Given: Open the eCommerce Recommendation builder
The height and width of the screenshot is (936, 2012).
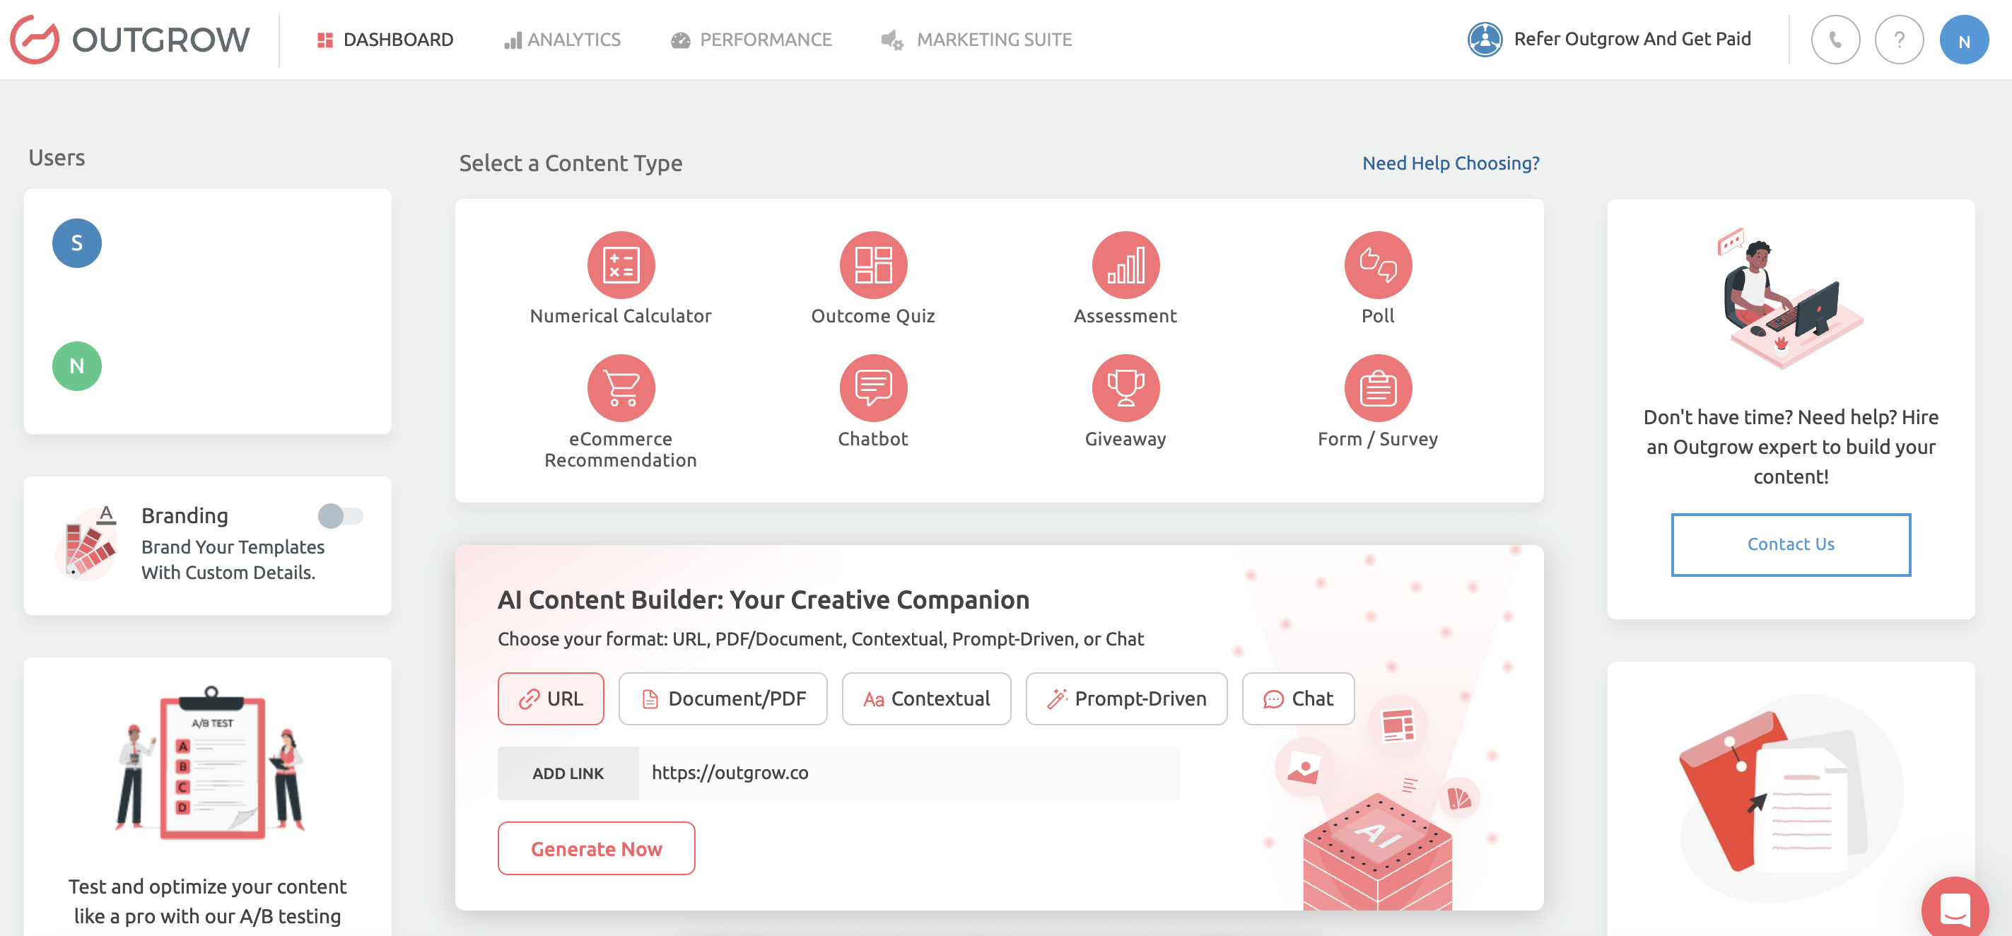Looking at the screenshot, I should 621,387.
